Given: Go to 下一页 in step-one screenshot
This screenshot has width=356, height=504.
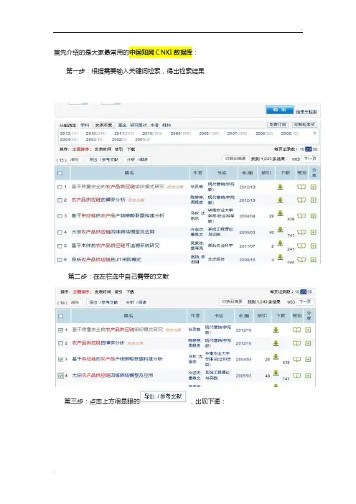Looking at the screenshot, I should 310,159.
